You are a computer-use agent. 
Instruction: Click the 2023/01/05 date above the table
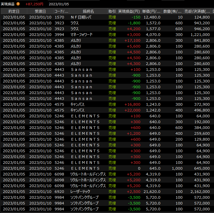[x=59, y=4]
